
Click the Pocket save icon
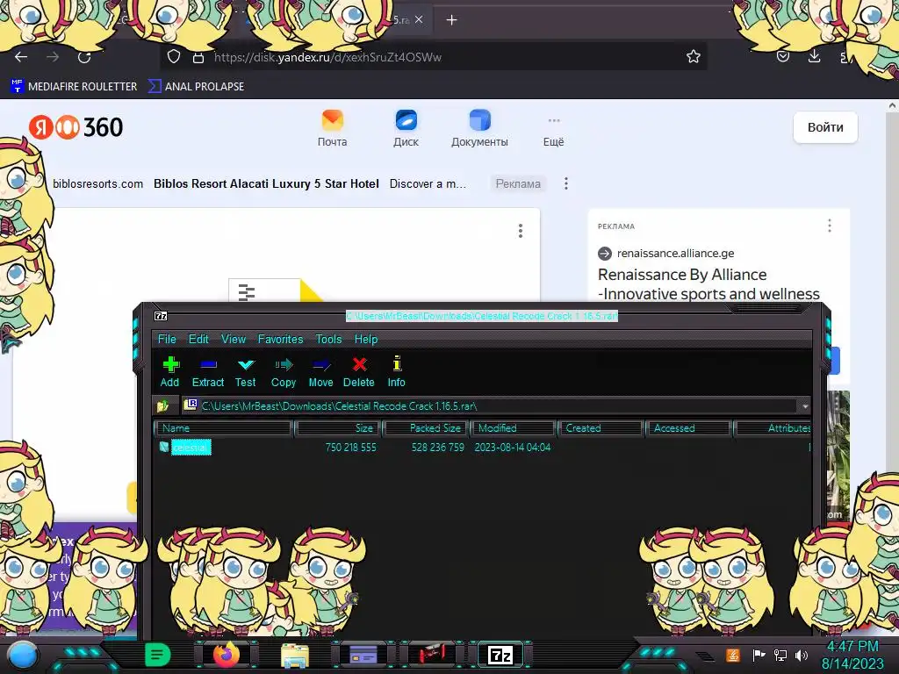(782, 56)
